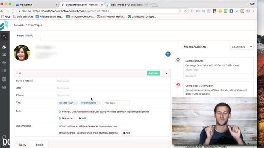Open Solo ads sites bookmark folder
Image resolution: width=264 pixels, height=148 pixels.
point(23,16)
